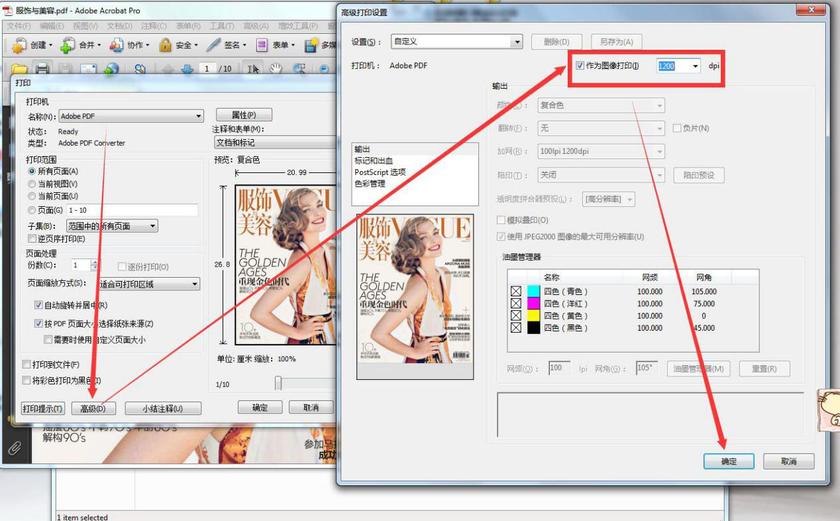Select the 所有页面(A) radio button

click(32, 171)
